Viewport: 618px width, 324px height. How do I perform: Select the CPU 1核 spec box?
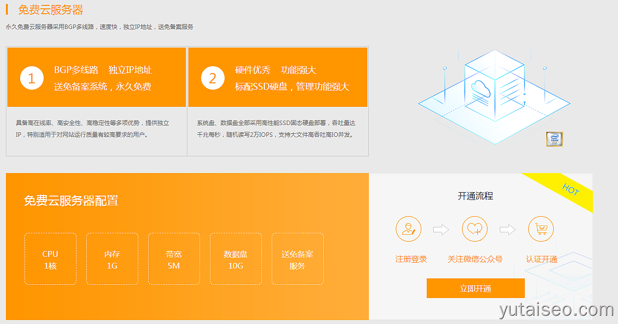click(x=50, y=259)
